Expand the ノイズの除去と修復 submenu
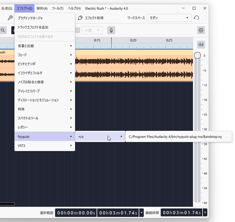This screenshot has height=222, width=235. click(x=45, y=82)
